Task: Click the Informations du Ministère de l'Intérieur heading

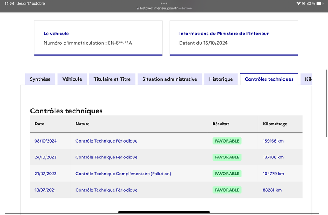Action: click(x=224, y=34)
